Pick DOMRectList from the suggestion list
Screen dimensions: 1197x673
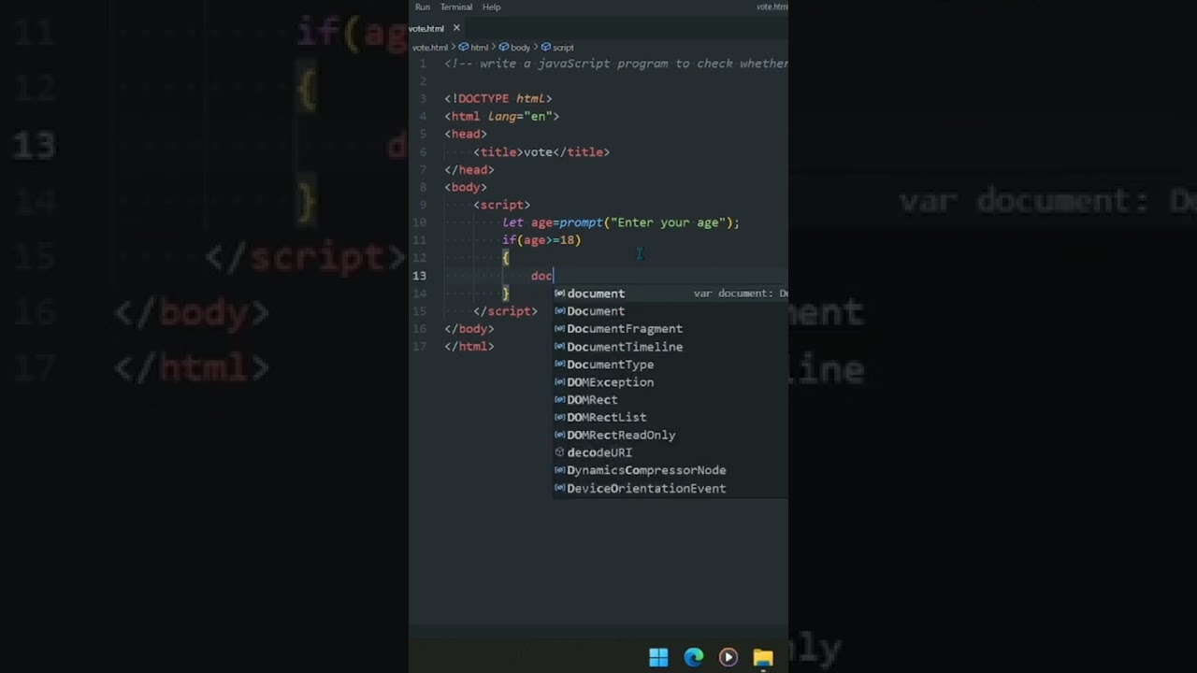click(x=671, y=418)
